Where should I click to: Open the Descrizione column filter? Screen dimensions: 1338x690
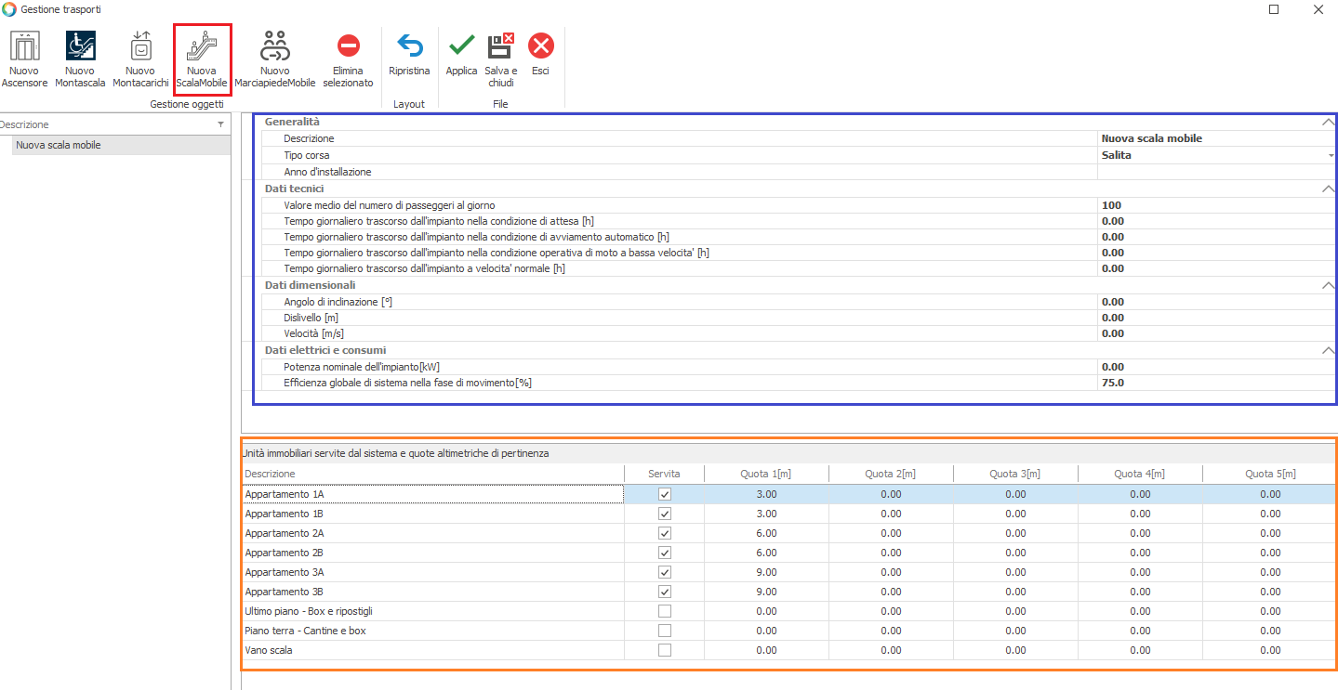[x=220, y=124]
